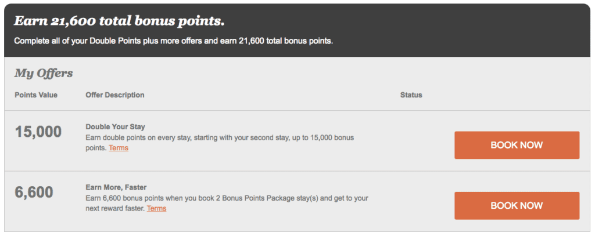Screen dimensions: 595x236
Task: Click the 'Earn double points on every stay' description
Action: pyautogui.click(x=220, y=137)
